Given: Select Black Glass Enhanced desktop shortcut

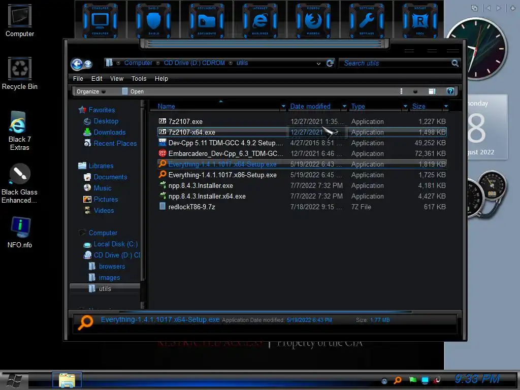Looking at the screenshot, I should pyautogui.click(x=20, y=183).
